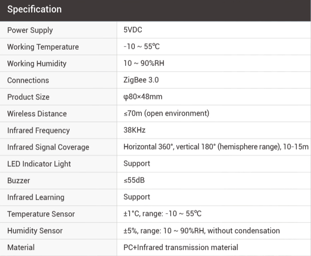Select the φ80×48mm size value

tap(143, 97)
